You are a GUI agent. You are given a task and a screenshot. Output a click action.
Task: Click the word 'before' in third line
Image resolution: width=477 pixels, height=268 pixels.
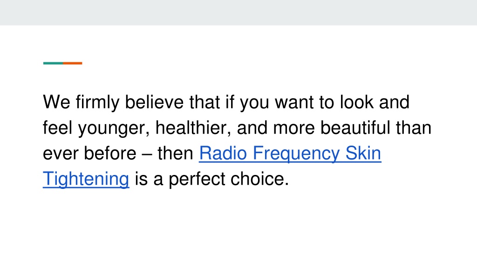pos(110,153)
